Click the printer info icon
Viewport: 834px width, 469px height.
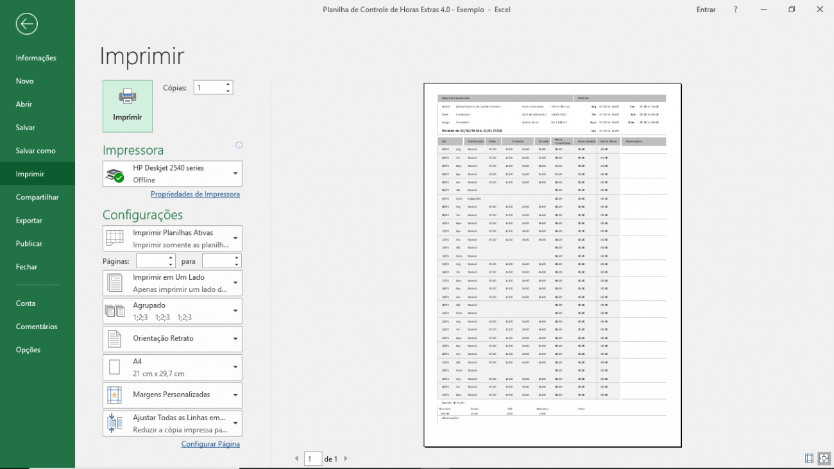(x=239, y=145)
